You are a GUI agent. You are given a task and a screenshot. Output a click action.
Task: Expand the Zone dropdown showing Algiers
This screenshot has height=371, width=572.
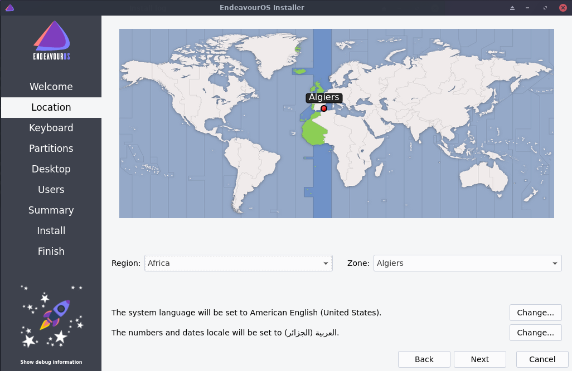[x=467, y=263]
